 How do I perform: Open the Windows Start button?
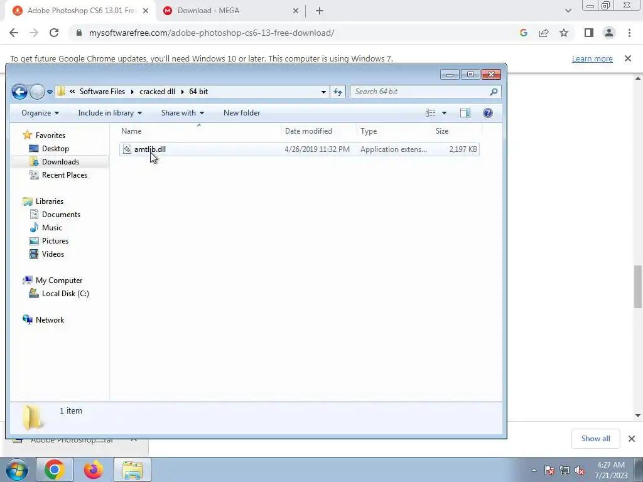(17, 469)
